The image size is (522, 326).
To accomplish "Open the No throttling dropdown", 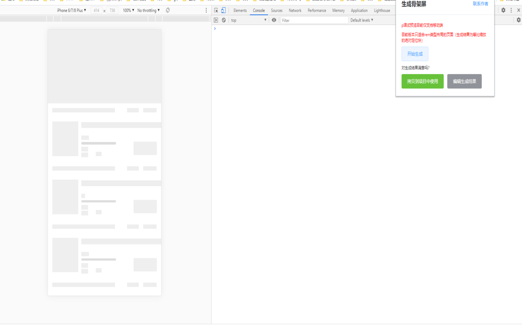I will (148, 10).
